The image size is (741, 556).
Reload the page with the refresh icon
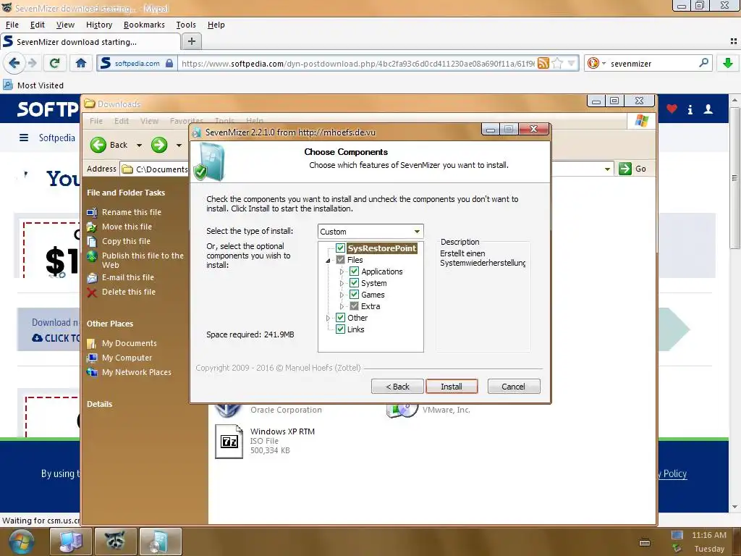[x=54, y=63]
